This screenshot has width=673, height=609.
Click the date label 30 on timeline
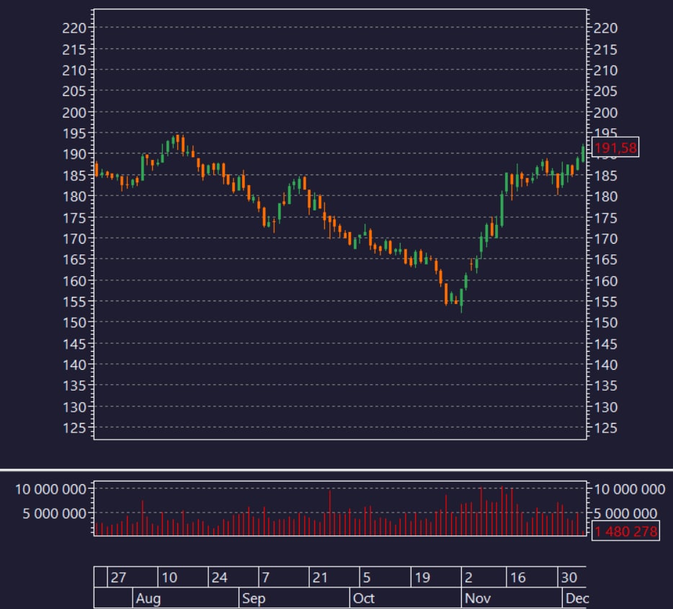[x=569, y=578]
